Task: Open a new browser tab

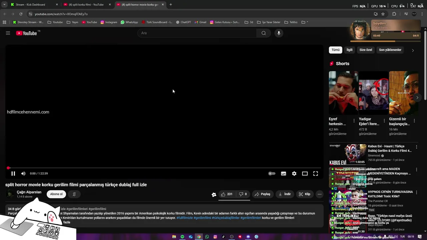Action: tap(171, 5)
